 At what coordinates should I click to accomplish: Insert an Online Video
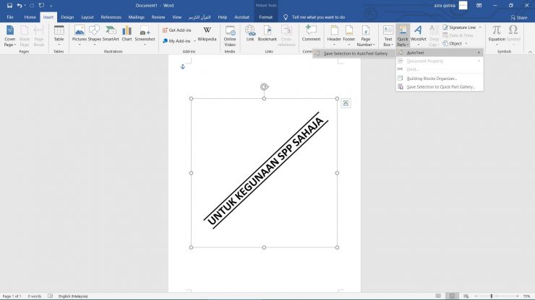[230, 34]
